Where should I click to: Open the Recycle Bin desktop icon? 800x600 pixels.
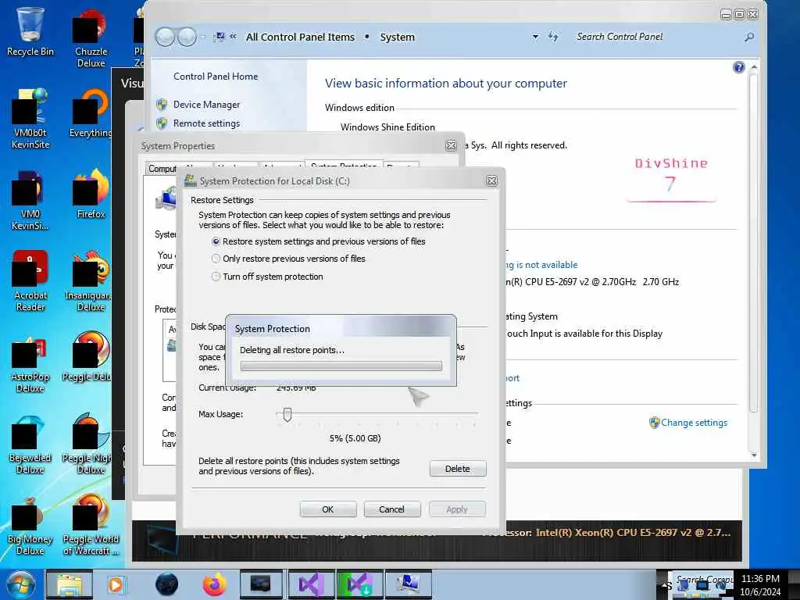(30, 32)
